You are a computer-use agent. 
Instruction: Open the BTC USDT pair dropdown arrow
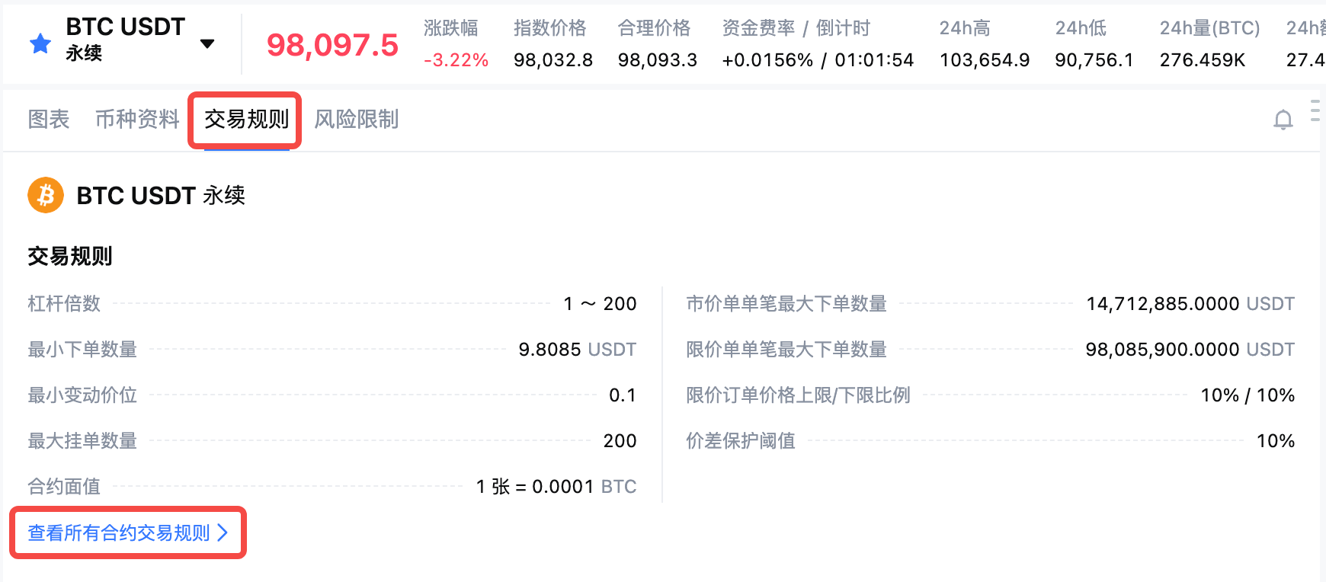pos(207,43)
